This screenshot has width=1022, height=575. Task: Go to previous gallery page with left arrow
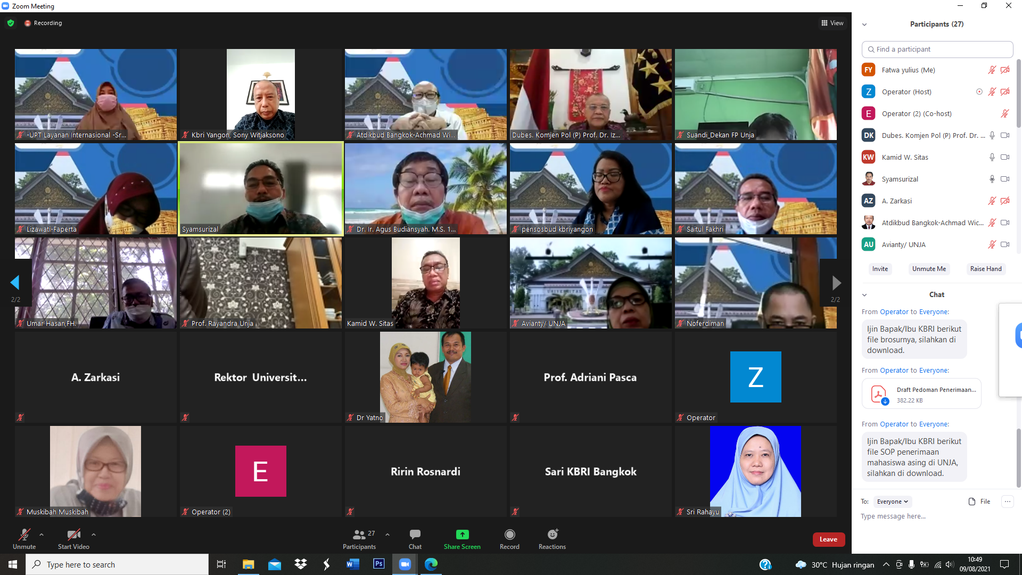(15, 283)
